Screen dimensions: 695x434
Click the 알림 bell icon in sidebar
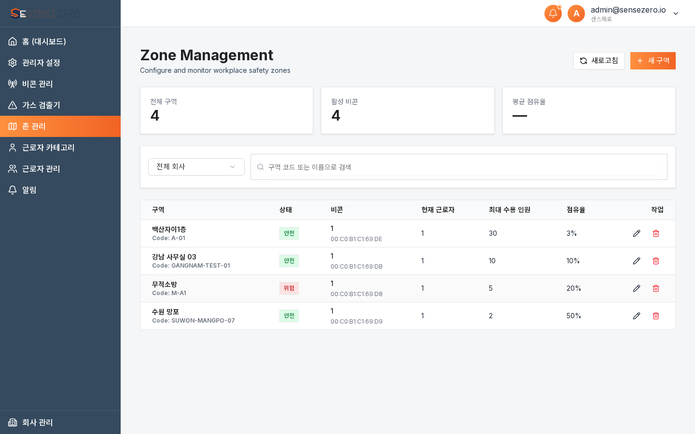13,190
